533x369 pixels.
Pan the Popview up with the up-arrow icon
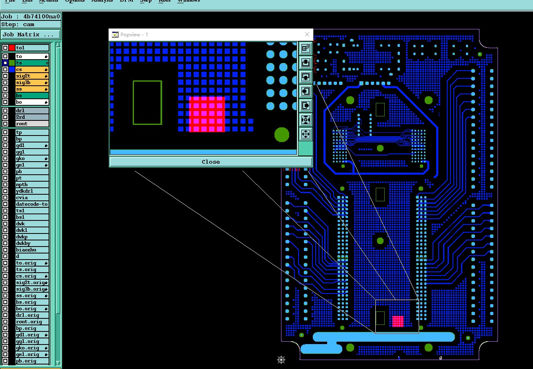[x=306, y=62]
